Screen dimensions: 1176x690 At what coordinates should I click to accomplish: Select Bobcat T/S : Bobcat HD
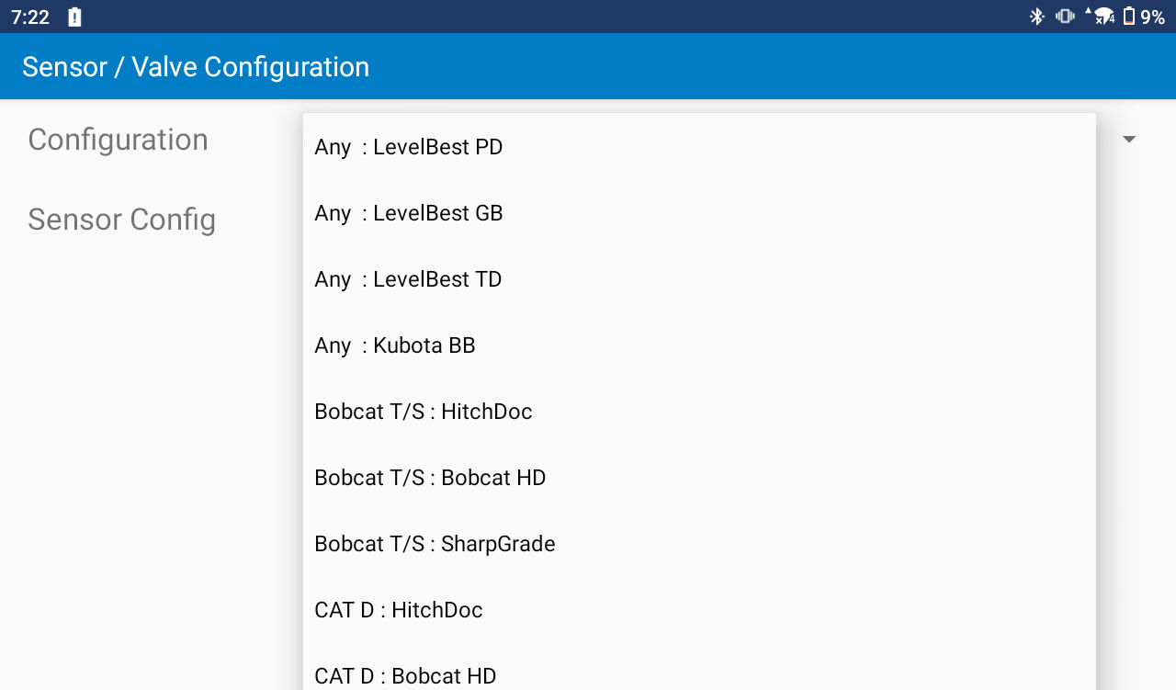point(699,478)
